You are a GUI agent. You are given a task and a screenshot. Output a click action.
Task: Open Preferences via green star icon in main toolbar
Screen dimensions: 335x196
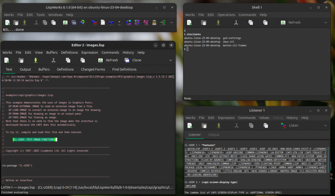(x=82, y=22)
